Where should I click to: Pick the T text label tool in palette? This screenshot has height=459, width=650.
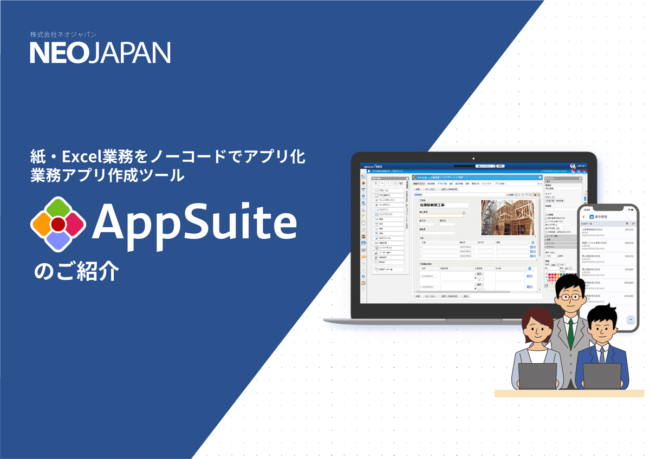pos(376,183)
